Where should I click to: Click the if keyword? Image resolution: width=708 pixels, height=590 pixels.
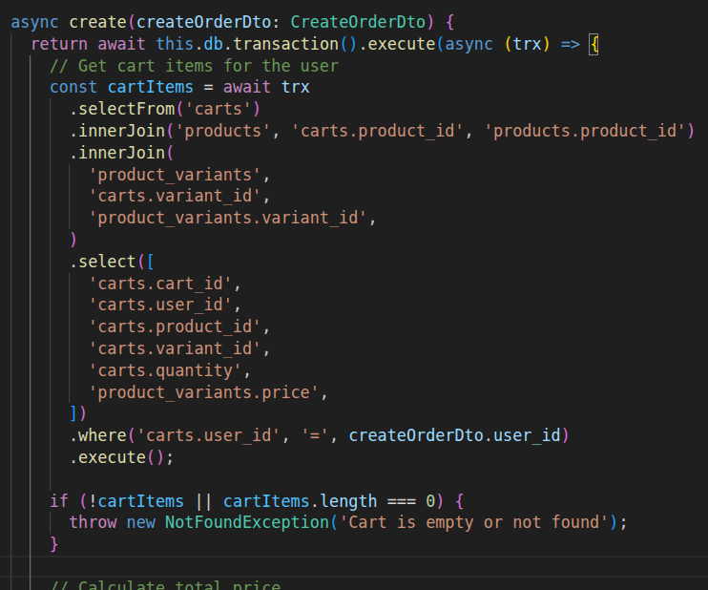point(59,500)
